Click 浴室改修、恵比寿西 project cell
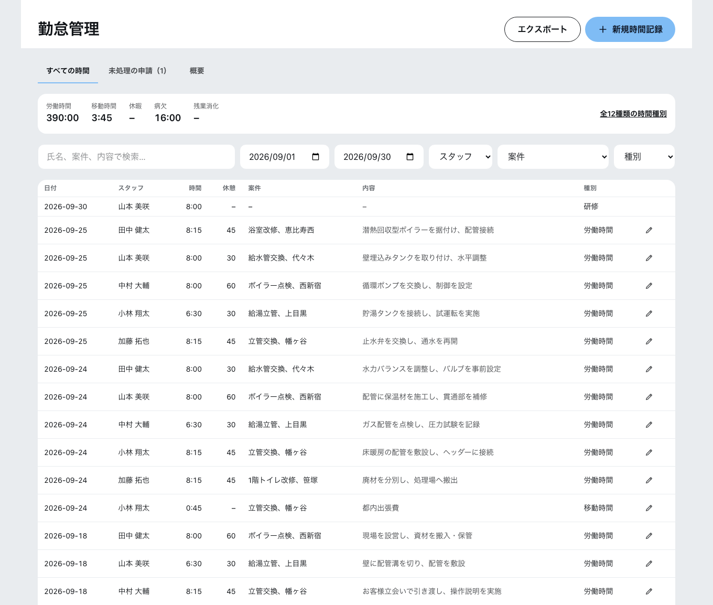 tap(281, 230)
